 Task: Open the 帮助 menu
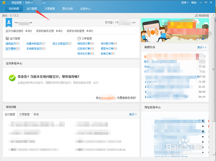coord(194,3)
